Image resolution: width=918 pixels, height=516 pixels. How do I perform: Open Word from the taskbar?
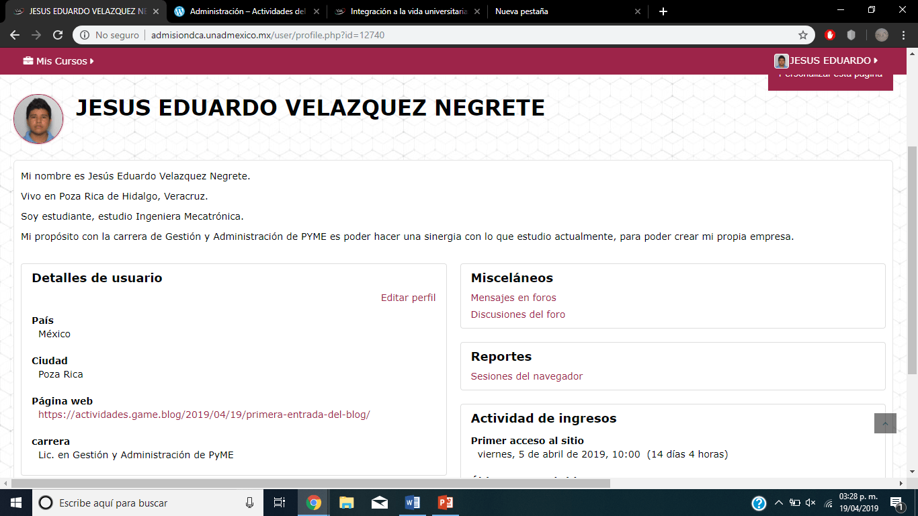pos(412,503)
